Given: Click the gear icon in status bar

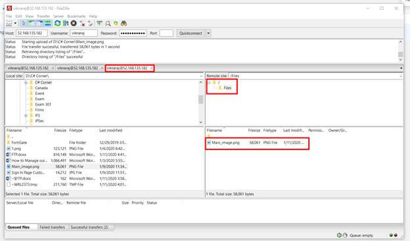Looking at the screenshot, I should (339, 235).
